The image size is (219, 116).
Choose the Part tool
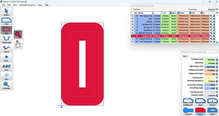[x=6, y=21]
